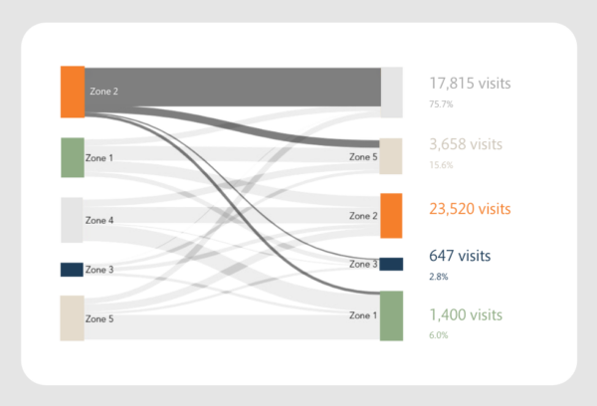Click the 17,815 visits label

pyautogui.click(x=470, y=84)
